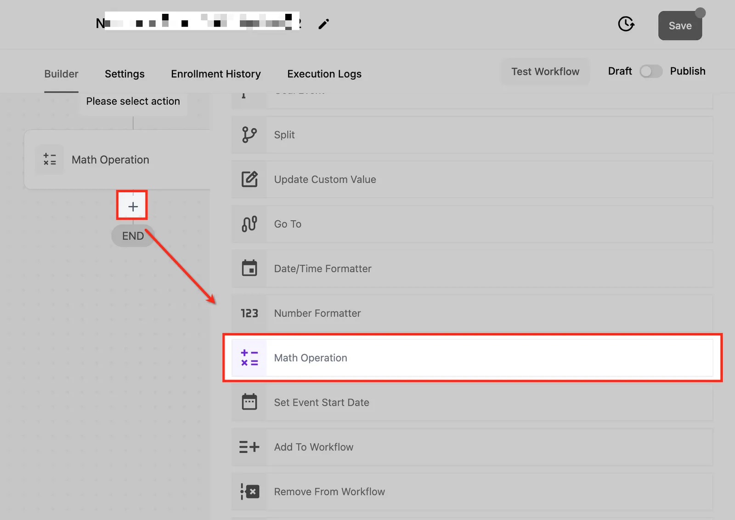
Task: Open the Enrollment History tab
Action: point(216,74)
